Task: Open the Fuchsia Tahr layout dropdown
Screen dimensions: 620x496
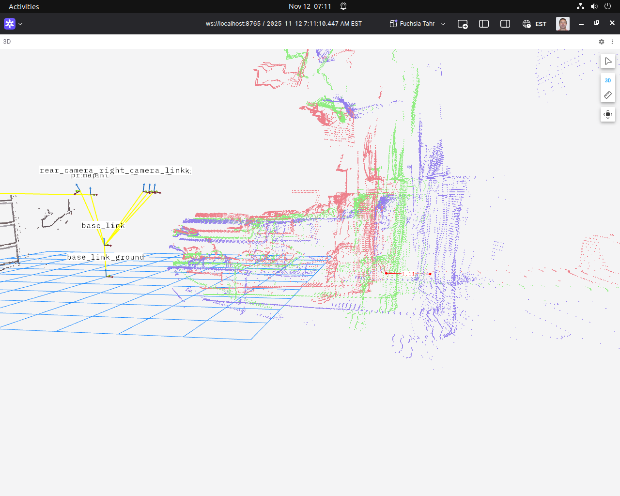Action: (x=417, y=24)
